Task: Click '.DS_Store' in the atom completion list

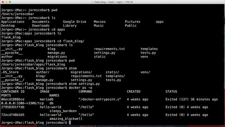Action: click(x=10, y=72)
